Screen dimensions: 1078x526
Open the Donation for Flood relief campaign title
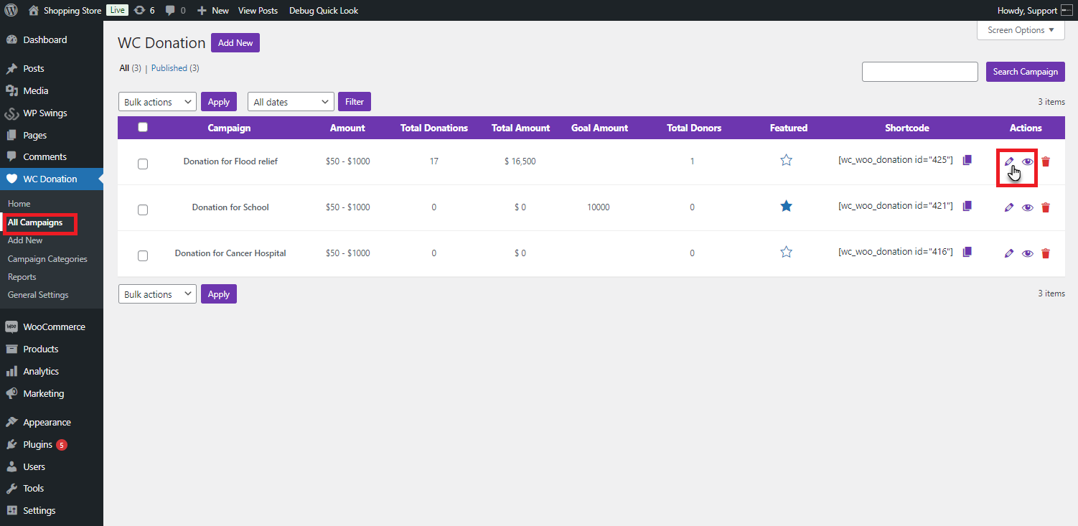230,161
